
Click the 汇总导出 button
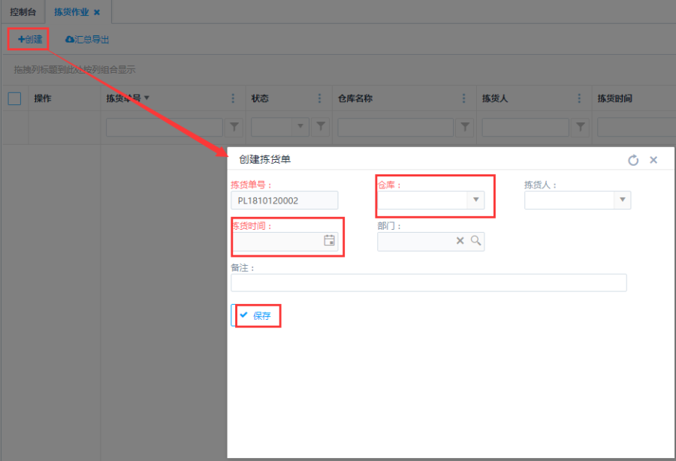(x=88, y=39)
